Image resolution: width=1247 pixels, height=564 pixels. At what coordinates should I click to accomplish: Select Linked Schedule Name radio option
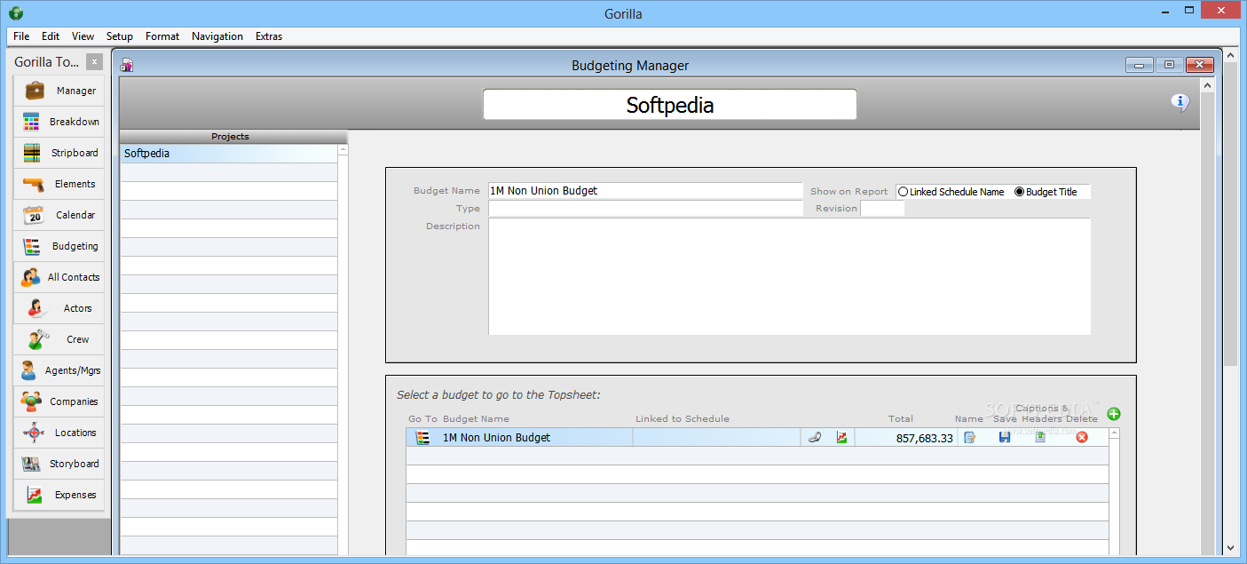[951, 192]
